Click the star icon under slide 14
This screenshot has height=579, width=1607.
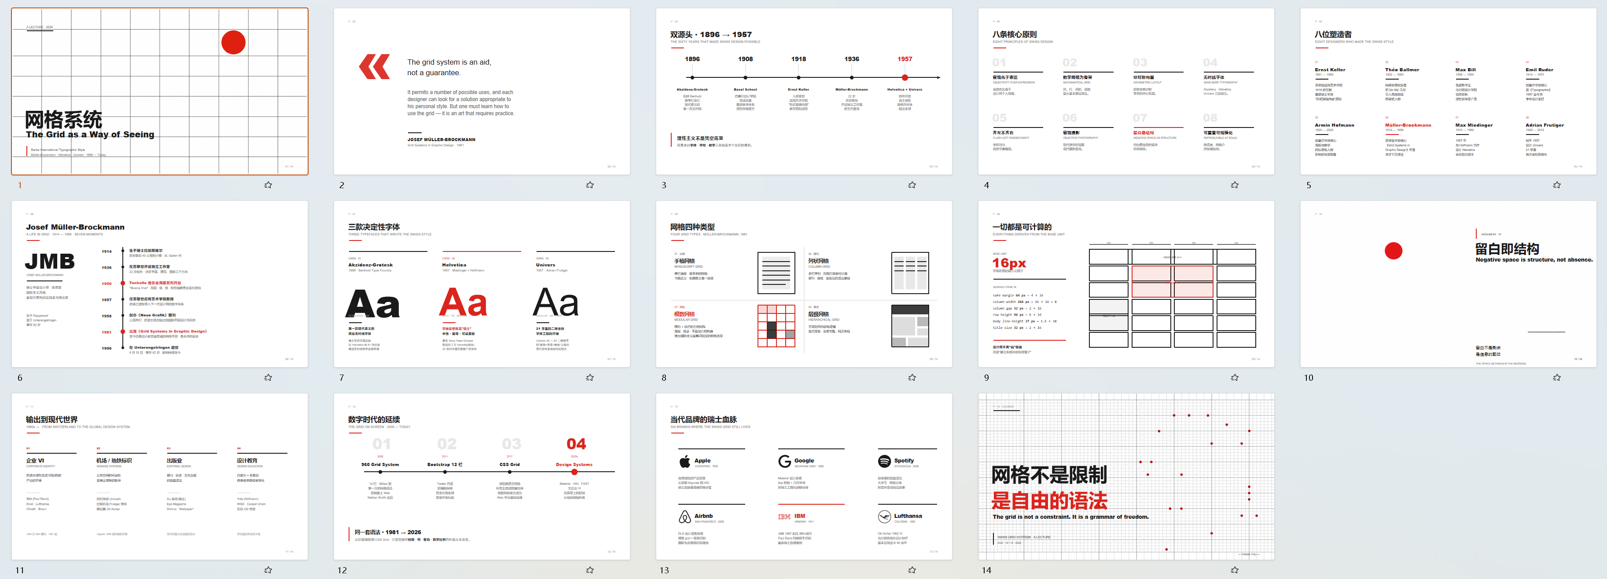point(1234,570)
